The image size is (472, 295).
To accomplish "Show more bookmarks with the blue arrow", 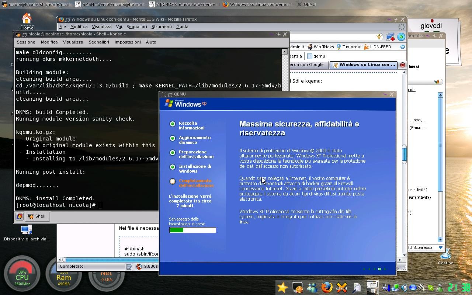I will (403, 47).
